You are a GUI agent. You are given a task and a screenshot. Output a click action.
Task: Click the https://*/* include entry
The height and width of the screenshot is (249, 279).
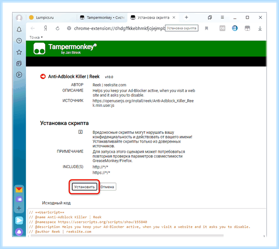(x=101, y=172)
